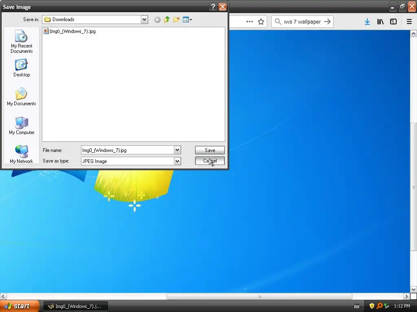Expand the File name dropdown arrow
Image resolution: width=417 pixels, height=312 pixels.
pos(178,150)
